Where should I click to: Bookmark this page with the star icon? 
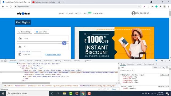(x=139, y=6)
